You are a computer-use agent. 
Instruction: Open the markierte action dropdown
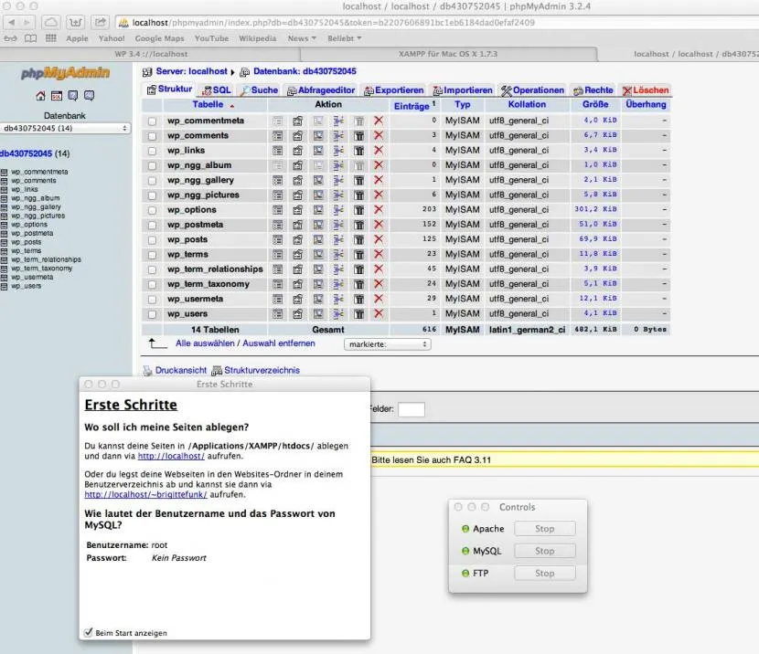387,344
